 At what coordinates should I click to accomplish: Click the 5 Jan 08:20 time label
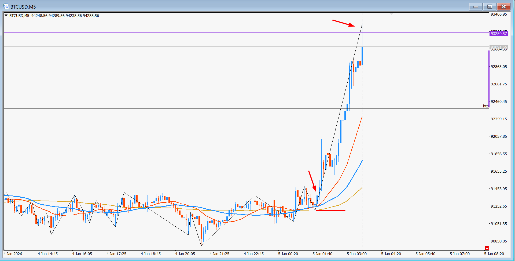point(494,254)
